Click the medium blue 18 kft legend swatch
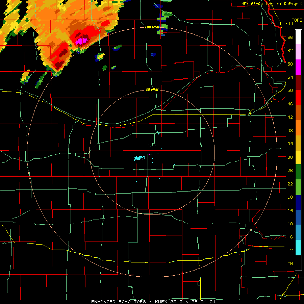Image resolution: width=304 pixels, height=304 pixels. tap(298, 217)
